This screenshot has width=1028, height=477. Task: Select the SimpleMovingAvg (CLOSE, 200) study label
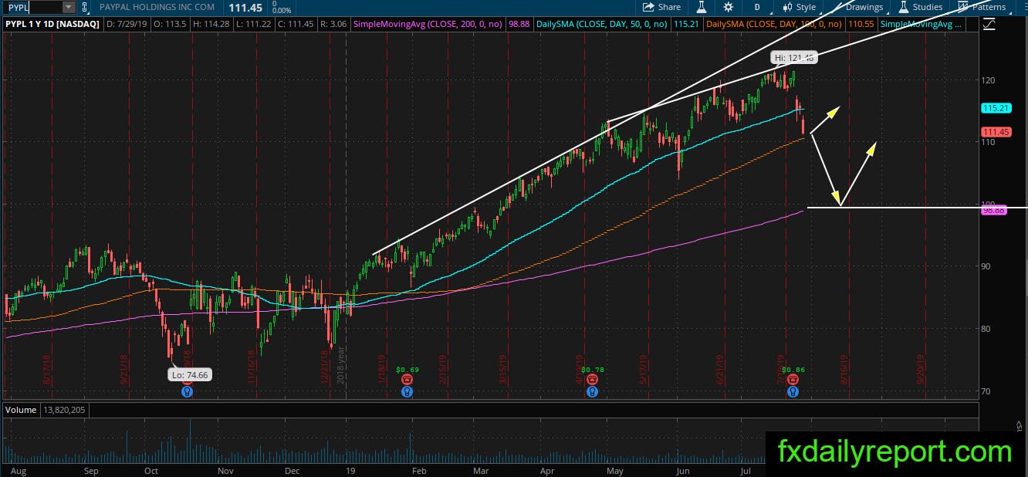pos(428,25)
